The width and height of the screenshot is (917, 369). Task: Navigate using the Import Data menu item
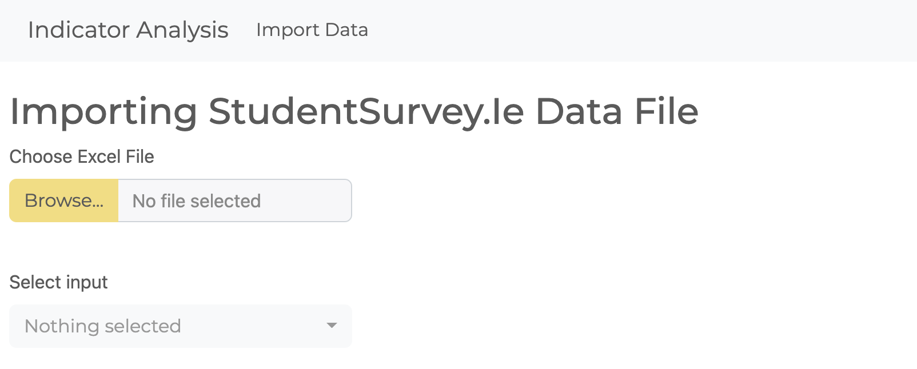pyautogui.click(x=312, y=30)
